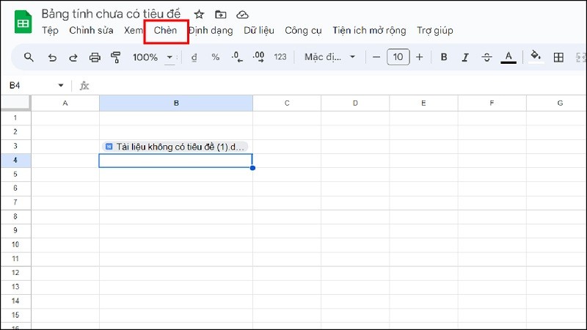The height and width of the screenshot is (330, 587).
Task: Rename the title Bảng tính chưa có tiêu đề
Action: point(111,14)
